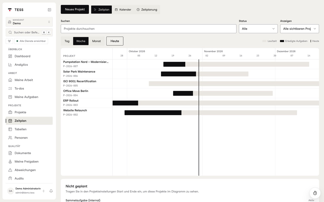The image size is (324, 202).
Task: Collapse the sidebar with the panel icon
Action: tap(49, 10)
